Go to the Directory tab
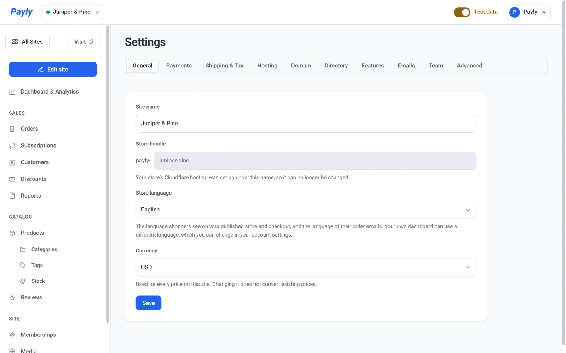 (336, 66)
